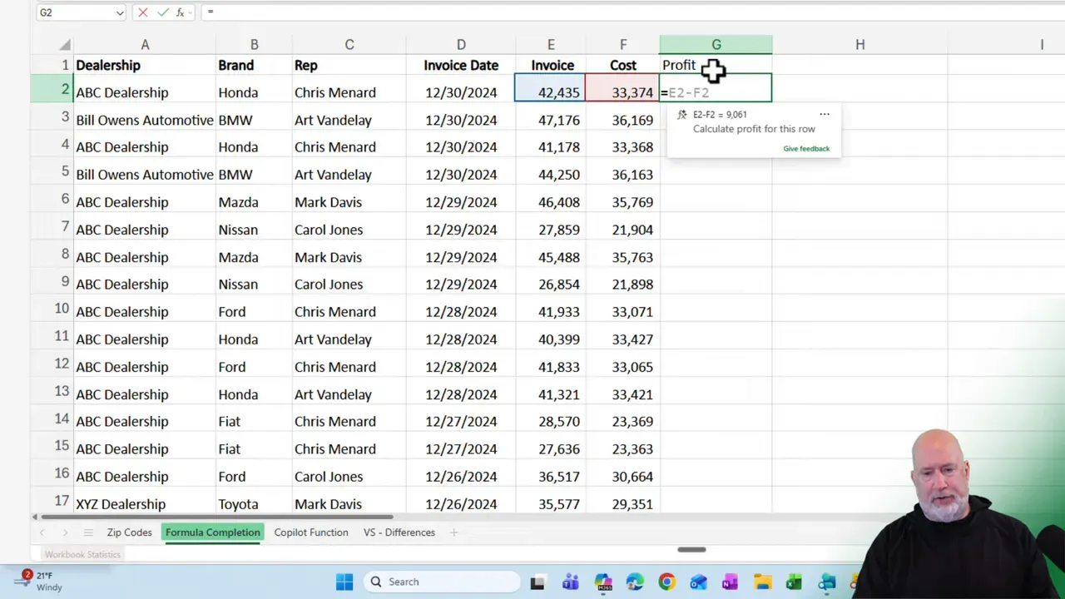Screen dimensions: 1065x599
Task: Open the Name Box dropdown arrow
Action: click(x=119, y=12)
